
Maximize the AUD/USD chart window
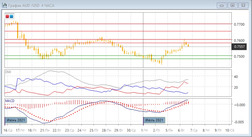[232, 5]
